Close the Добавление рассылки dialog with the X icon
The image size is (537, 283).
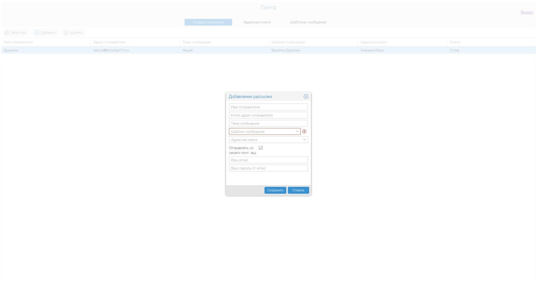[306, 96]
